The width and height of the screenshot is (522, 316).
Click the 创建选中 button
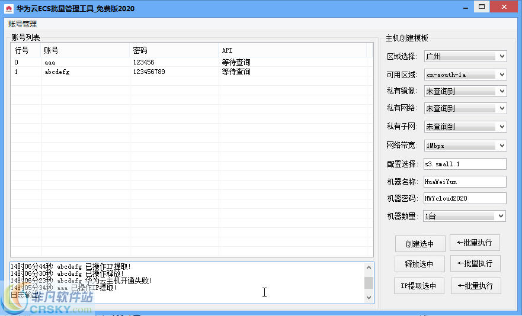(x=420, y=244)
